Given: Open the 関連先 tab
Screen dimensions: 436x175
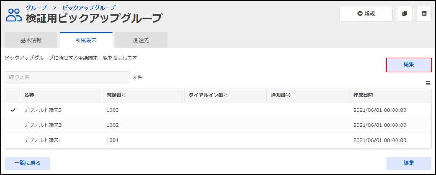Looking at the screenshot, I should pyautogui.click(x=141, y=40).
